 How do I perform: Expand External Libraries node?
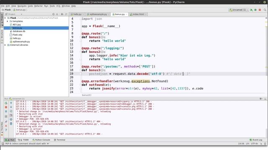5,45
